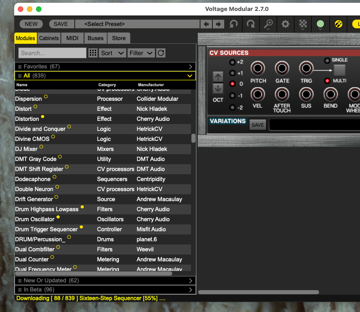
Task: Click the octave up arrow button
Action: pos(218,77)
